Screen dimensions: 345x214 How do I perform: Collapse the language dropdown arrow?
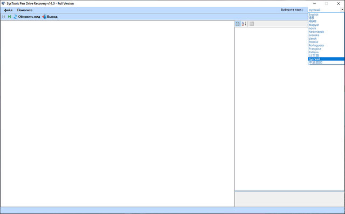point(342,10)
